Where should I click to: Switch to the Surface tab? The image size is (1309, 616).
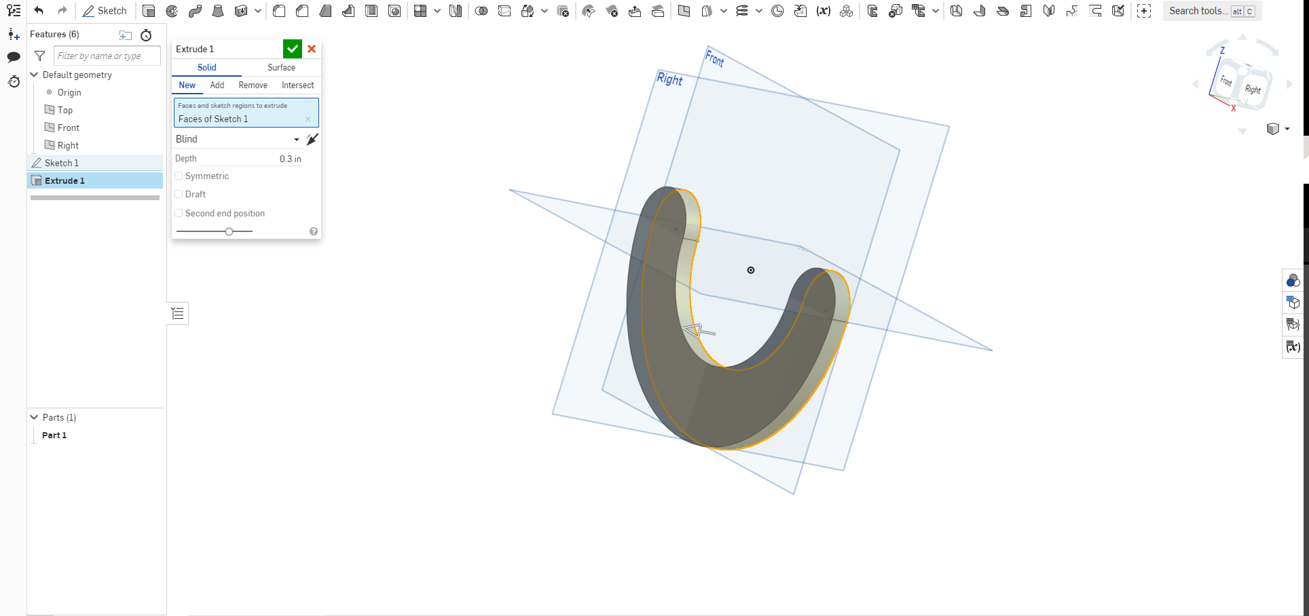281,67
